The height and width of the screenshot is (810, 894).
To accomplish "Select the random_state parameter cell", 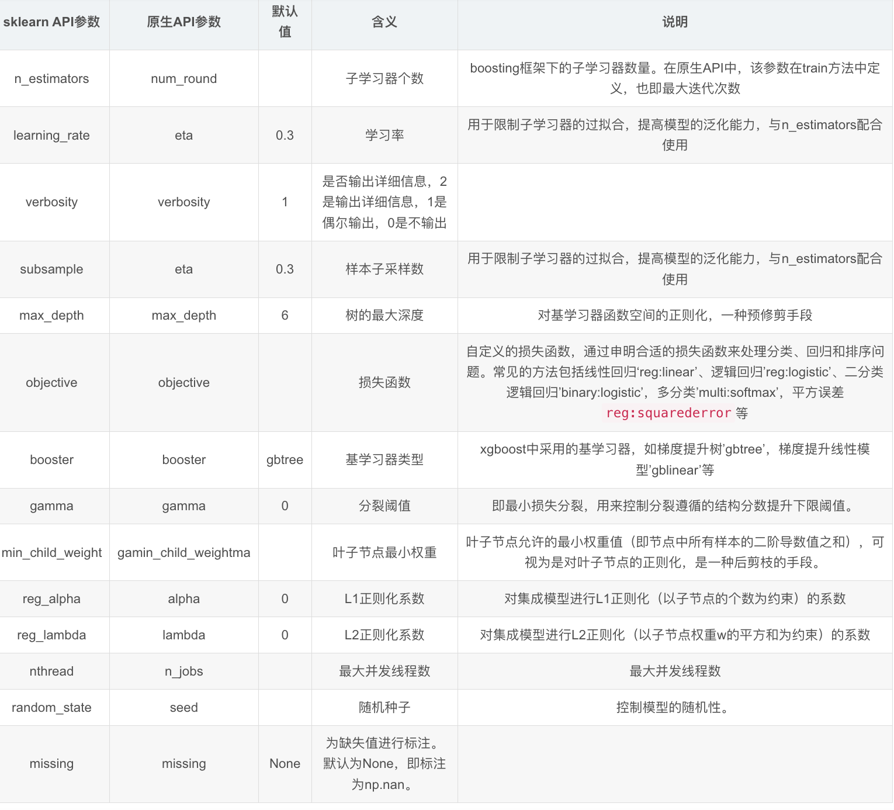I will tap(51, 707).
